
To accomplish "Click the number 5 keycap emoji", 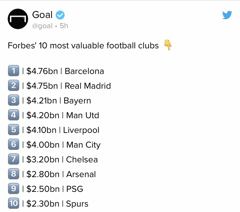I will click(13, 130).
